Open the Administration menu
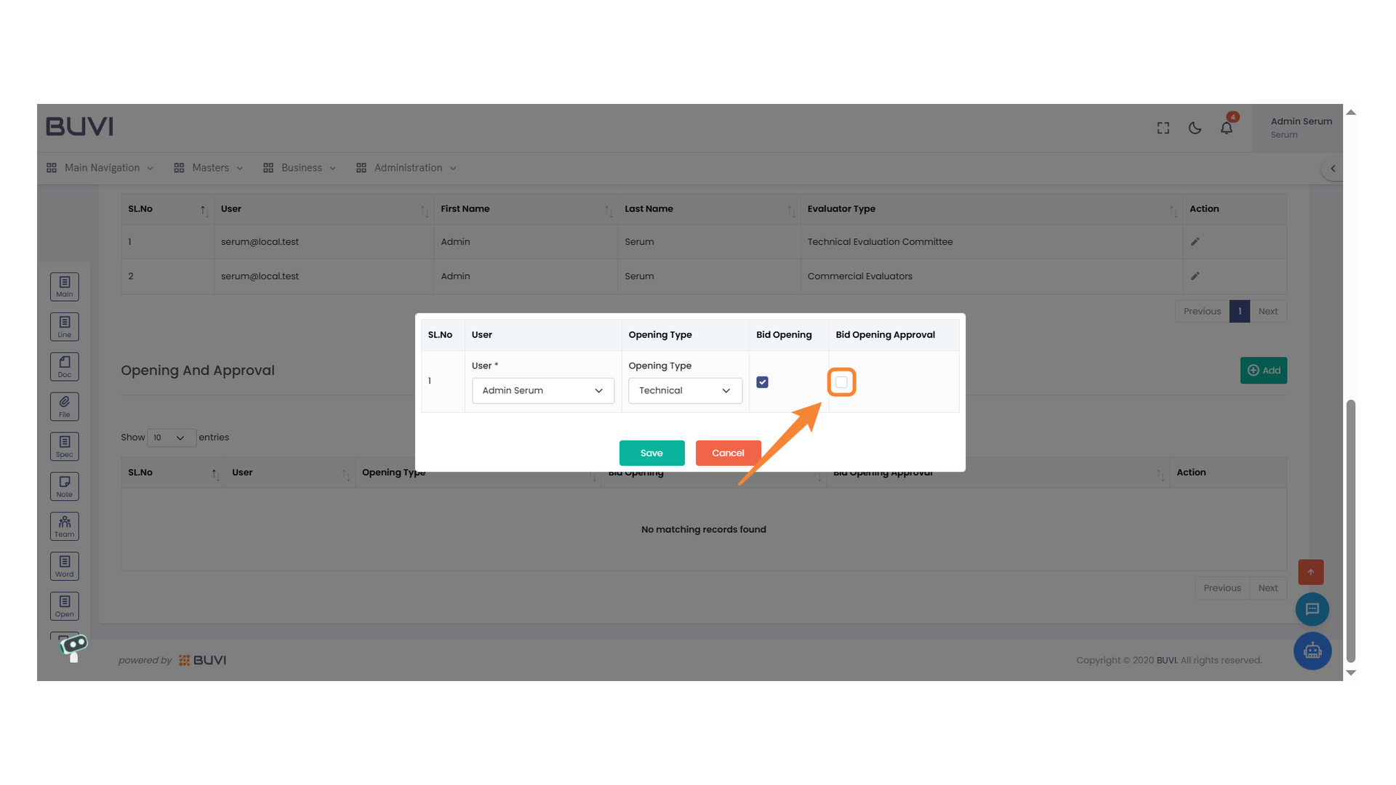The width and height of the screenshot is (1396, 785). point(405,168)
